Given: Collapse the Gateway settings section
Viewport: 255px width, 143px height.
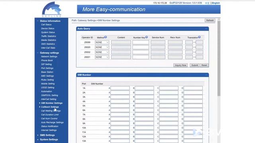Looking at the screenshot, I should (38, 53).
